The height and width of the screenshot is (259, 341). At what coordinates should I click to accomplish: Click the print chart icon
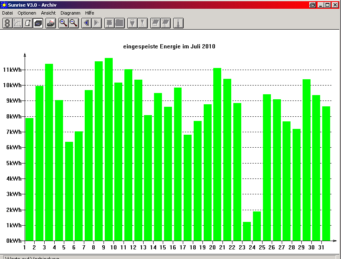coord(51,23)
